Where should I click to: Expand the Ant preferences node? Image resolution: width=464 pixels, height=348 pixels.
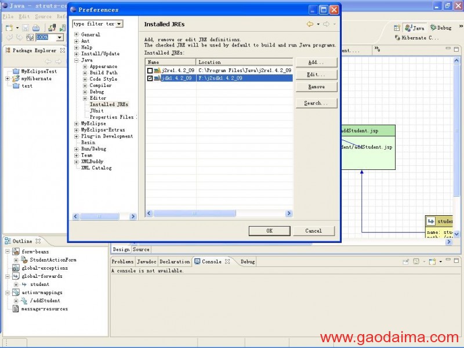(77, 41)
